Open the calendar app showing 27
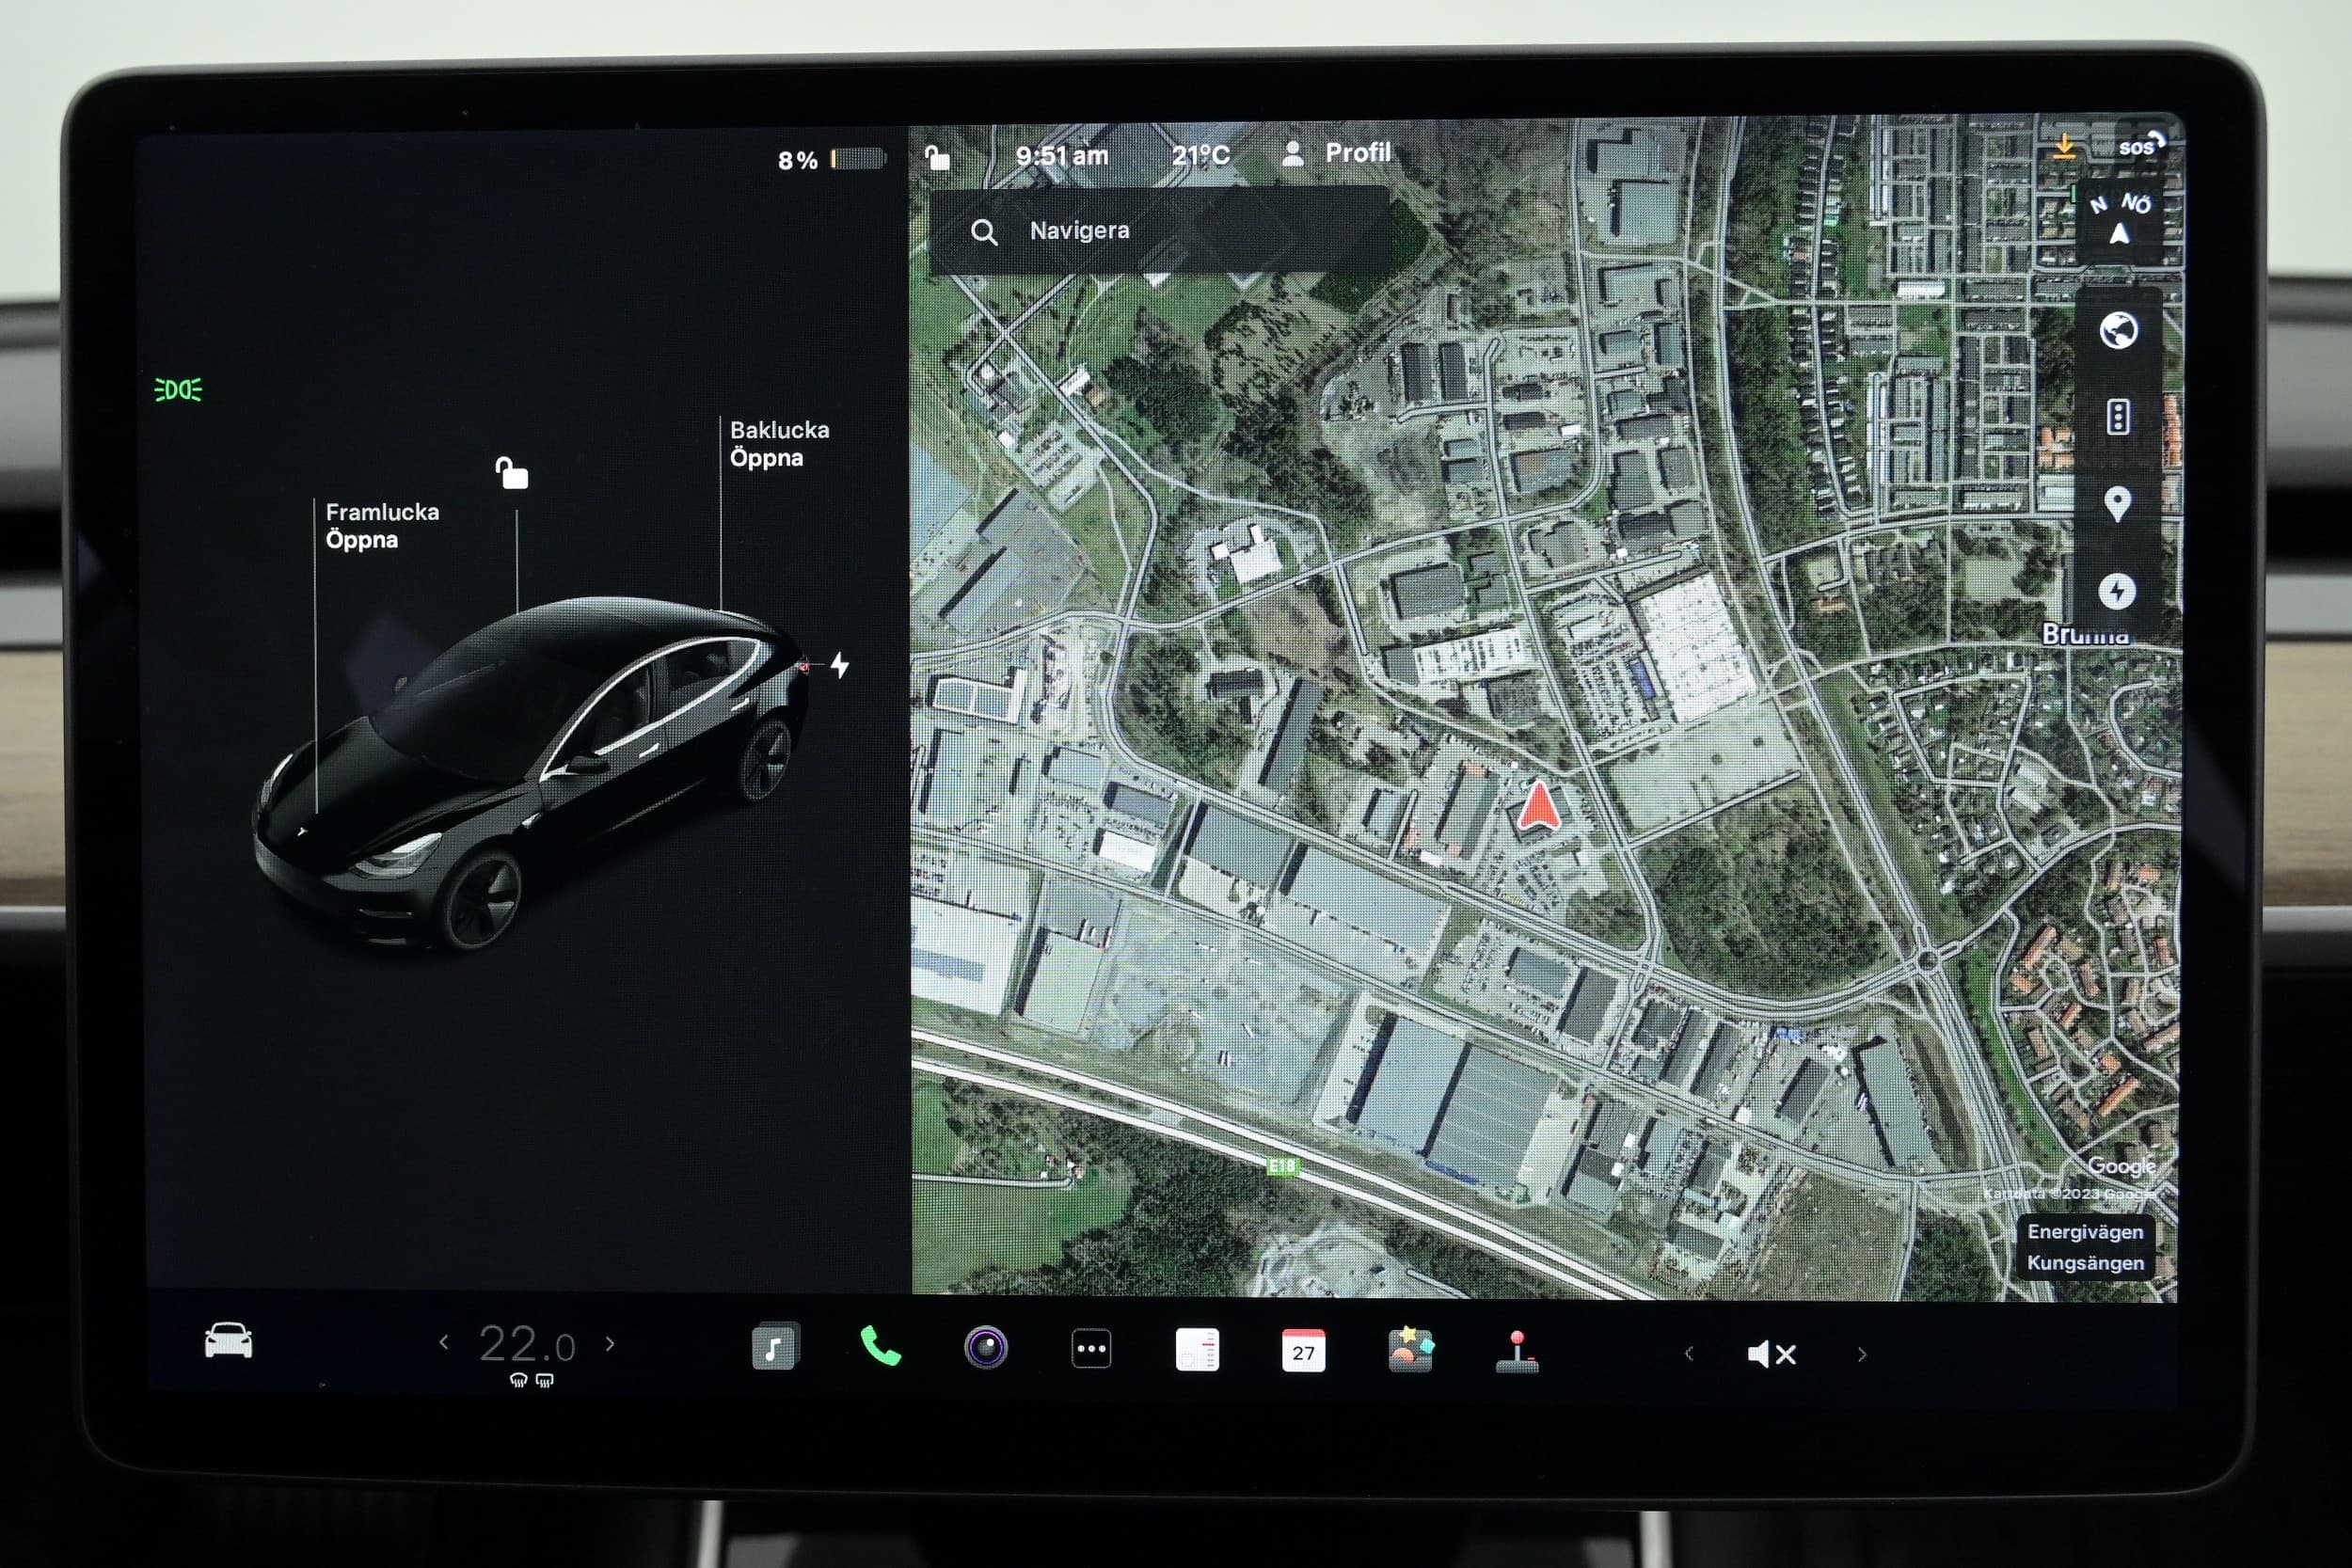Image resolution: width=2352 pixels, height=1568 pixels. point(1303,1350)
